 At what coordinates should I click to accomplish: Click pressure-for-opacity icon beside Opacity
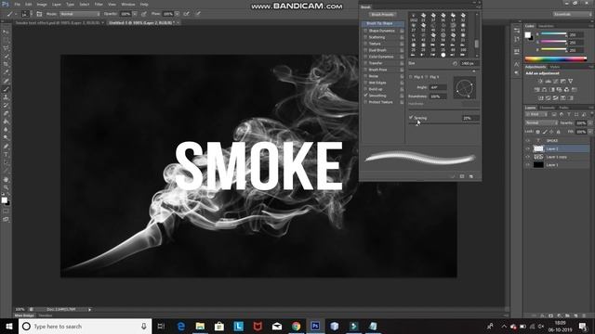coord(144,14)
